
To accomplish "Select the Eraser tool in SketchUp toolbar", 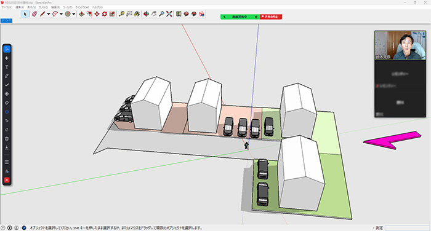I will point(34,14).
